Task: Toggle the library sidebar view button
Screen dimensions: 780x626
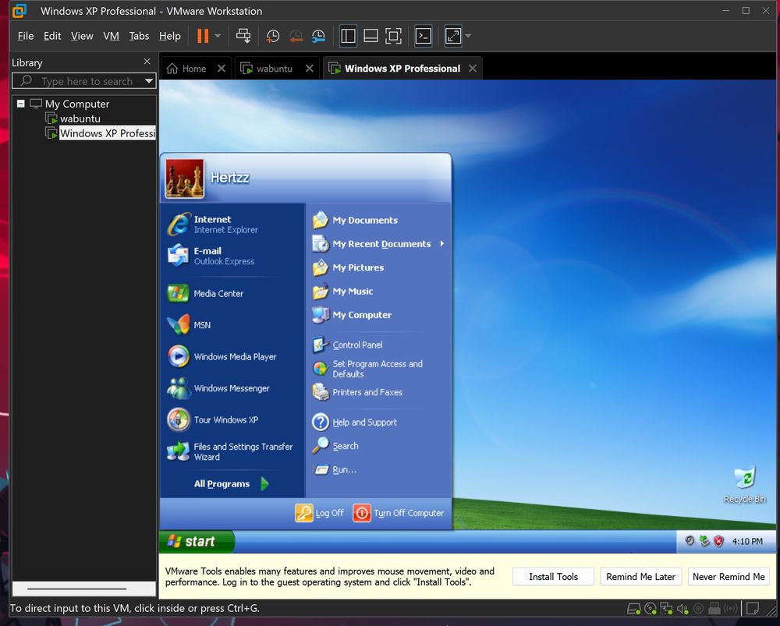Action: pyautogui.click(x=348, y=36)
